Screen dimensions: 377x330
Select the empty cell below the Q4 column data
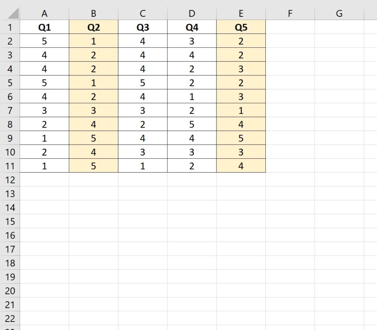pyautogui.click(x=191, y=180)
